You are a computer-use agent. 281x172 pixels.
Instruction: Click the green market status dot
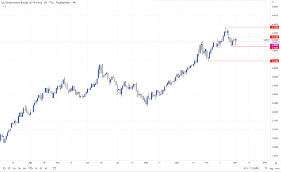pyautogui.click(x=74, y=2)
